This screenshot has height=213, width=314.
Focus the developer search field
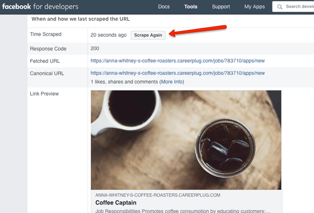click(x=299, y=7)
